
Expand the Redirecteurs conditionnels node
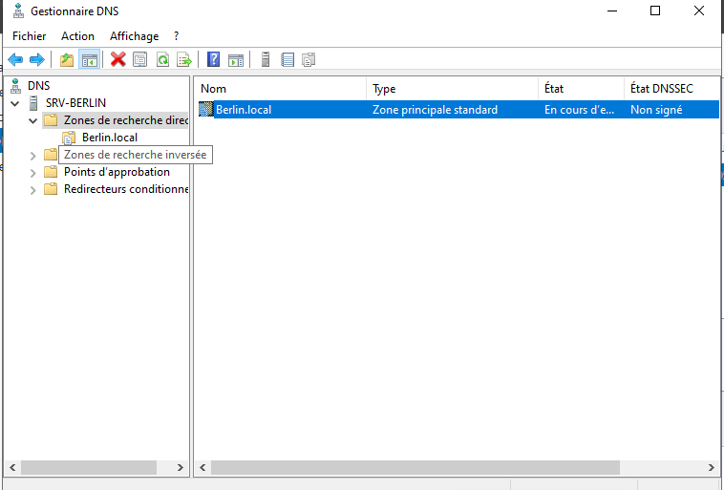pyautogui.click(x=33, y=189)
